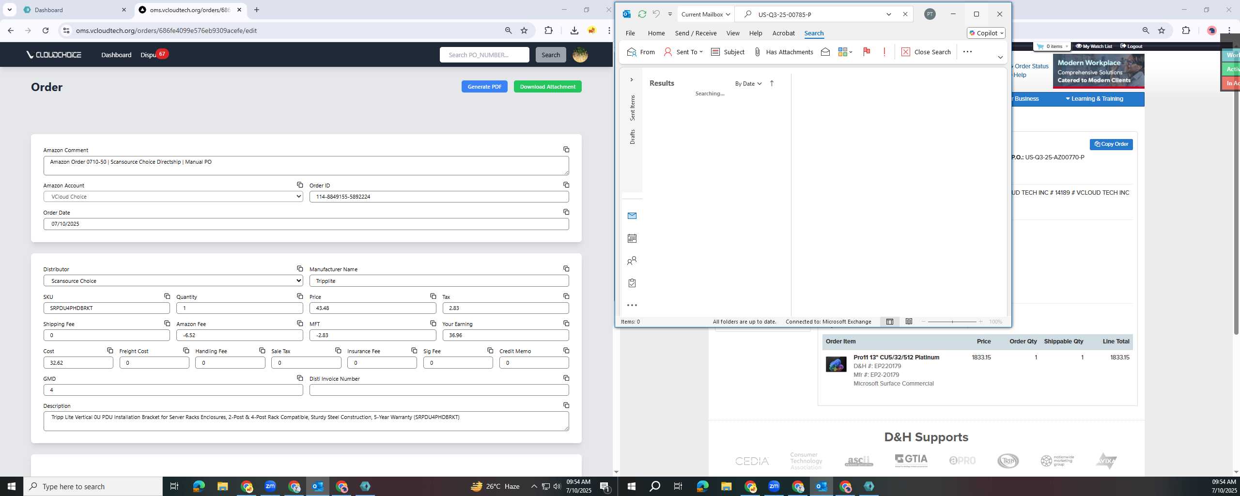Click the Outlook undo icon
Screen dimensions: 1240x496
(656, 14)
